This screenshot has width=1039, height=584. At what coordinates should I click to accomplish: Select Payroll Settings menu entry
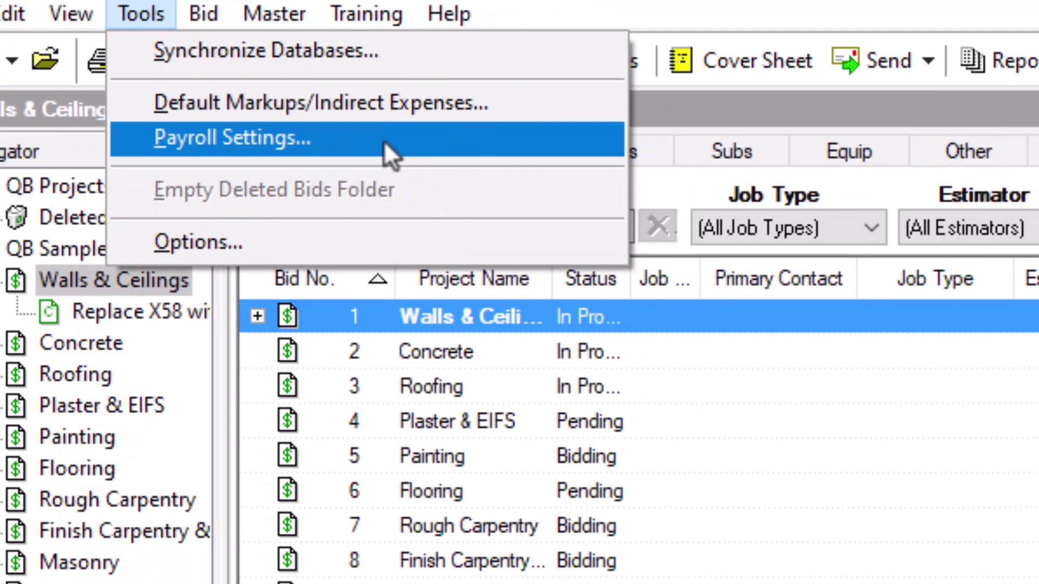point(232,138)
